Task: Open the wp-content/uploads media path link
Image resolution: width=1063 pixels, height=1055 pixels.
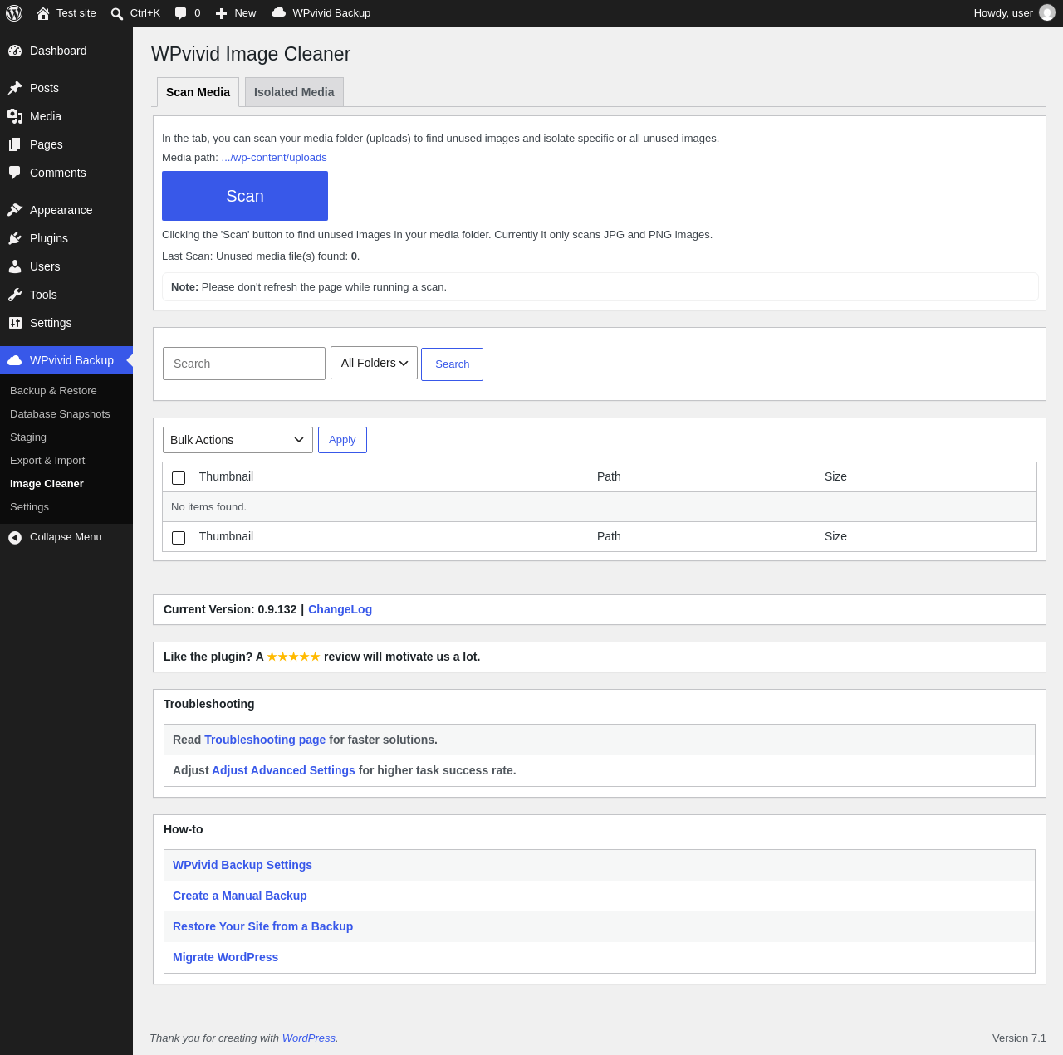Action: pyautogui.click(x=274, y=158)
